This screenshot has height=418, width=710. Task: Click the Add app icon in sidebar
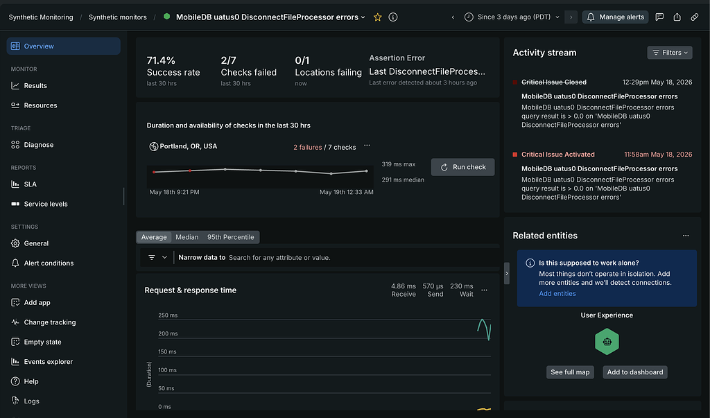tap(15, 302)
